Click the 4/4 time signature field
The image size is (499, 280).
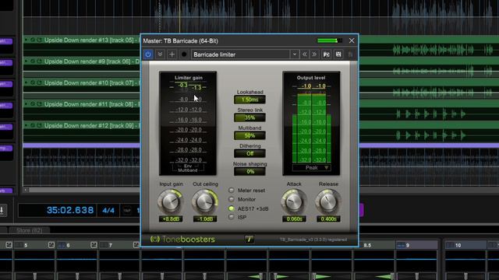(108, 210)
